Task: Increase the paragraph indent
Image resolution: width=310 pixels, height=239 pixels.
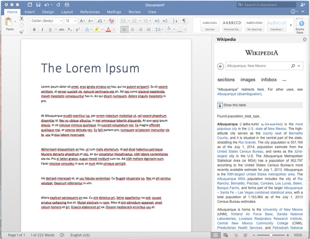Action: click(165, 21)
